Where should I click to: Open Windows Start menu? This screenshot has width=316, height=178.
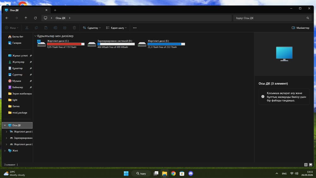tap(126, 173)
